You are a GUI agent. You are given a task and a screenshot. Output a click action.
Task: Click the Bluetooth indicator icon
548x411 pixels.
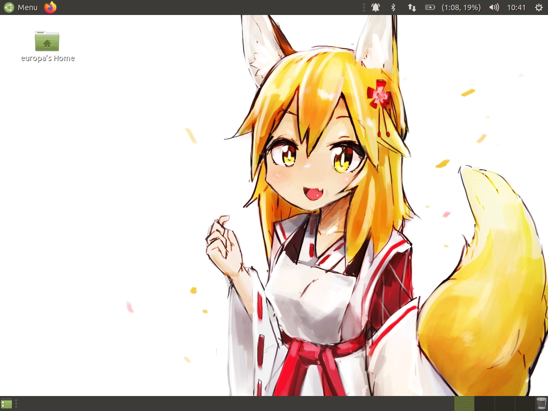pos(393,7)
